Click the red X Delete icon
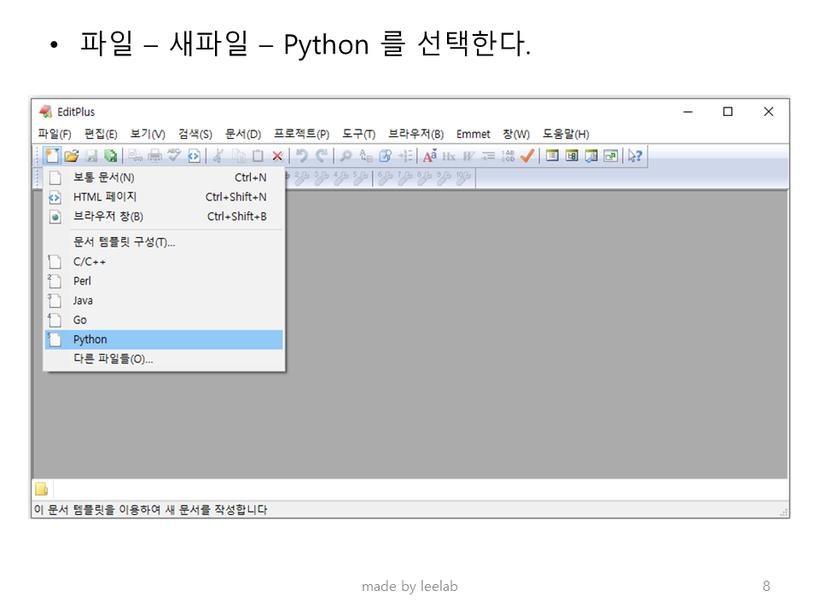Viewport: 819px width, 614px height. click(277, 155)
